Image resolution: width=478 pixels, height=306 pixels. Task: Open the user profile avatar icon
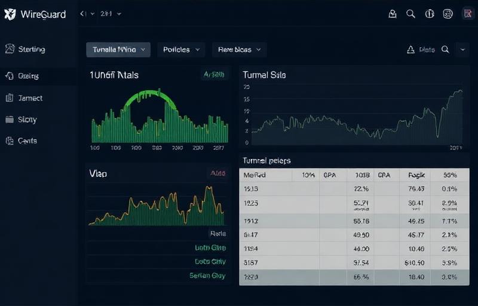click(467, 14)
